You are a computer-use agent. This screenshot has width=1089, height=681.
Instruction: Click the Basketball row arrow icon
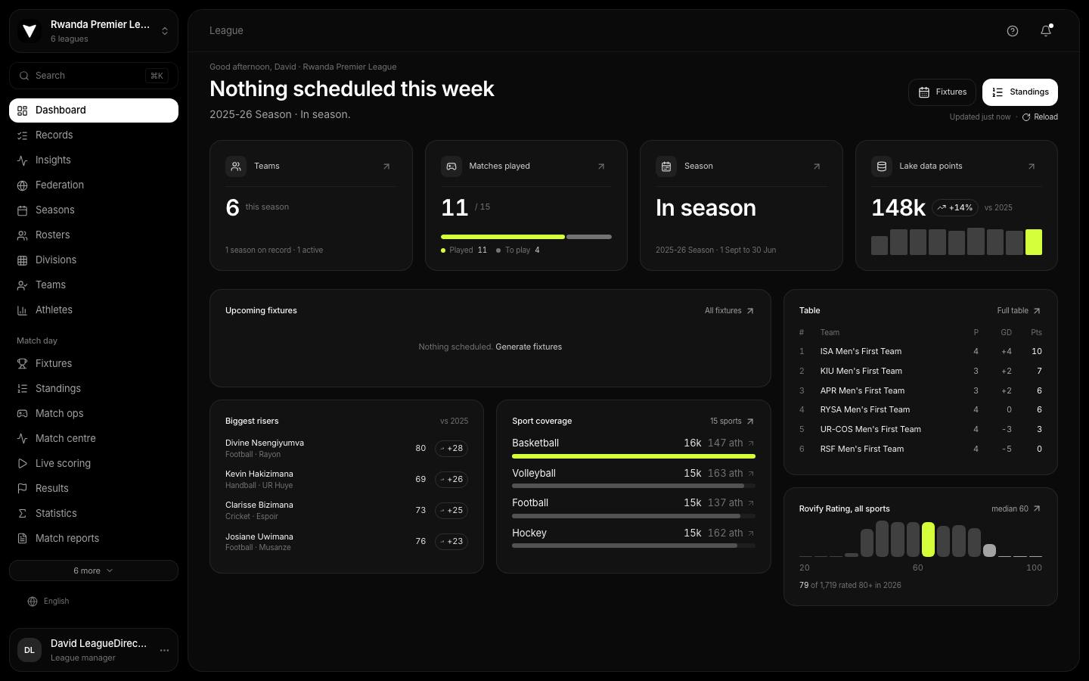pyautogui.click(x=751, y=443)
